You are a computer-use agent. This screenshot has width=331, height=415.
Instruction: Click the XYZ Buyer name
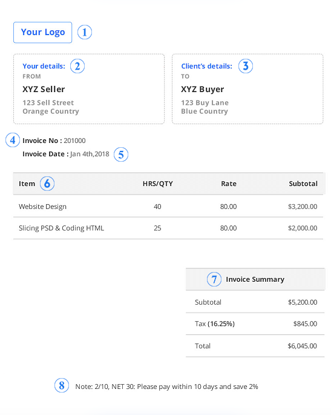(x=203, y=89)
